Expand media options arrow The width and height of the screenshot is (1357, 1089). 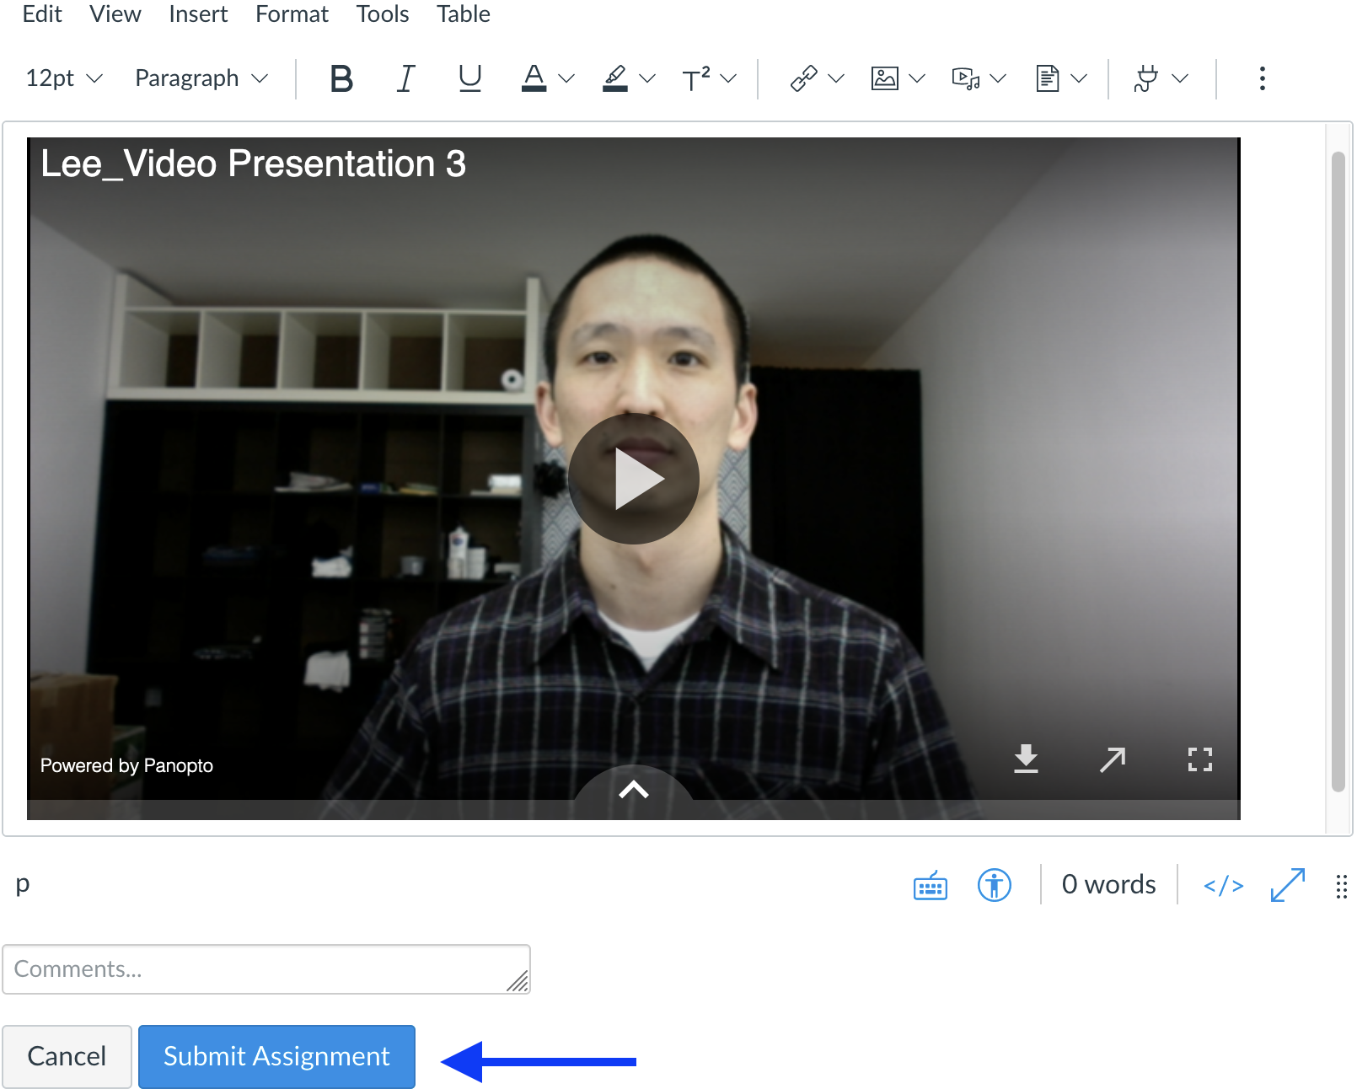(998, 78)
